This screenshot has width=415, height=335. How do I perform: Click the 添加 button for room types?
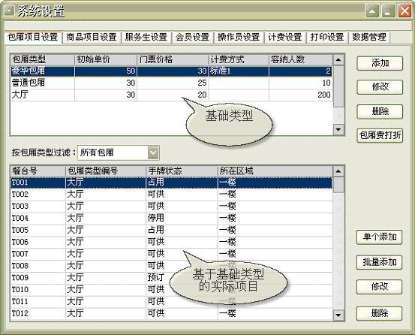point(380,63)
